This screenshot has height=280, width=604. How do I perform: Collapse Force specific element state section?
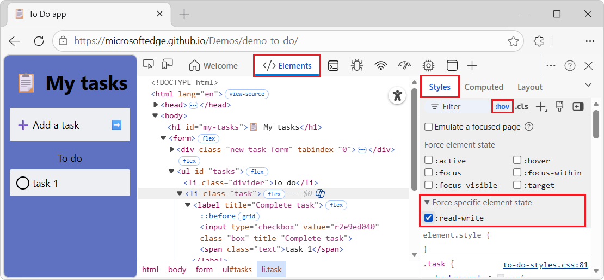point(427,203)
